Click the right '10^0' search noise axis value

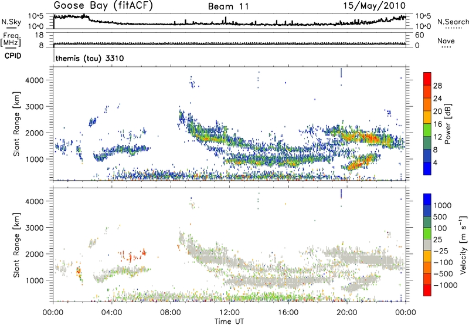tap(423, 26)
